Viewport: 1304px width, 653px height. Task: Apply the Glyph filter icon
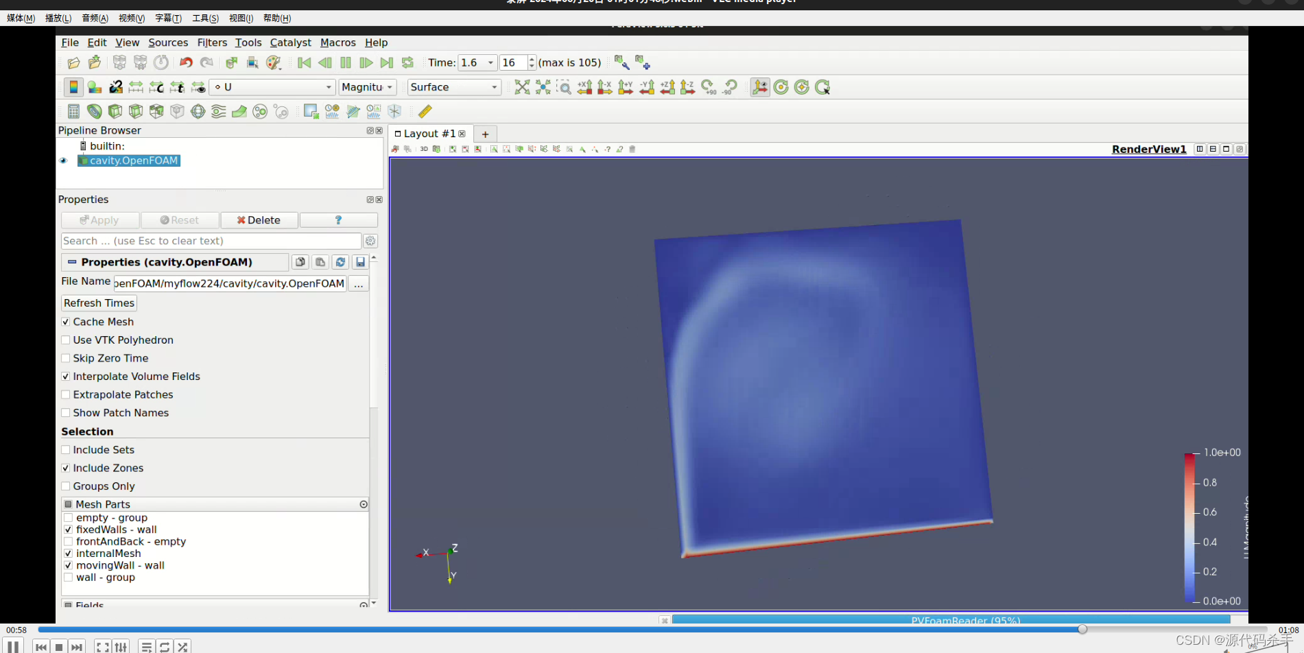tap(198, 111)
